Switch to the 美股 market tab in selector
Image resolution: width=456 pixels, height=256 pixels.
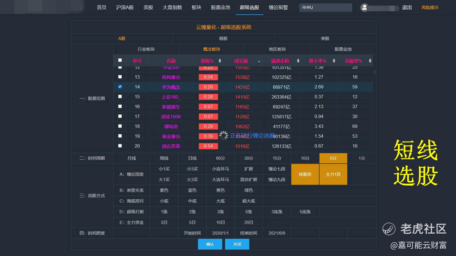coord(325,39)
